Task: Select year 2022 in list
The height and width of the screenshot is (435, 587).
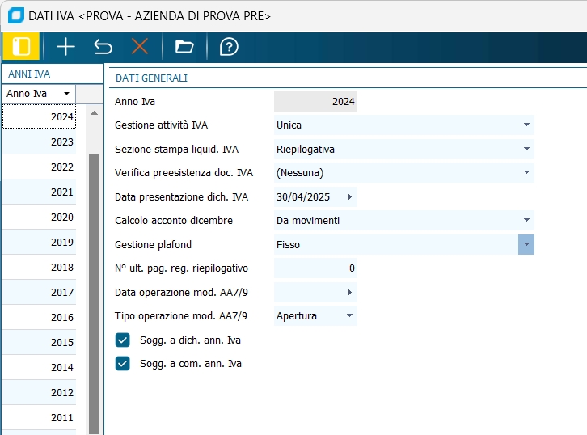Action: click(40, 167)
